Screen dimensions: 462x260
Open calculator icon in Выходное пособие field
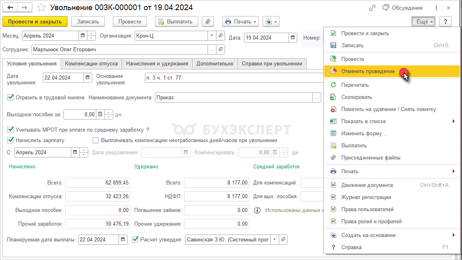pos(100,114)
